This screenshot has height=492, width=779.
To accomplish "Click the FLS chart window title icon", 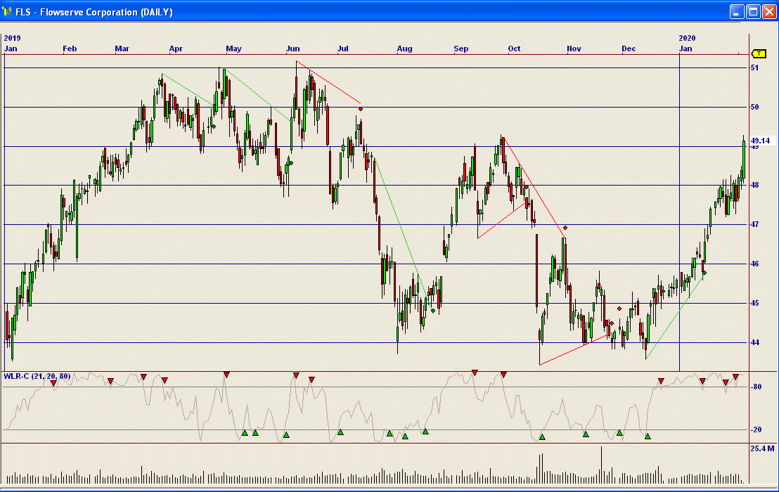I will click(x=7, y=11).
